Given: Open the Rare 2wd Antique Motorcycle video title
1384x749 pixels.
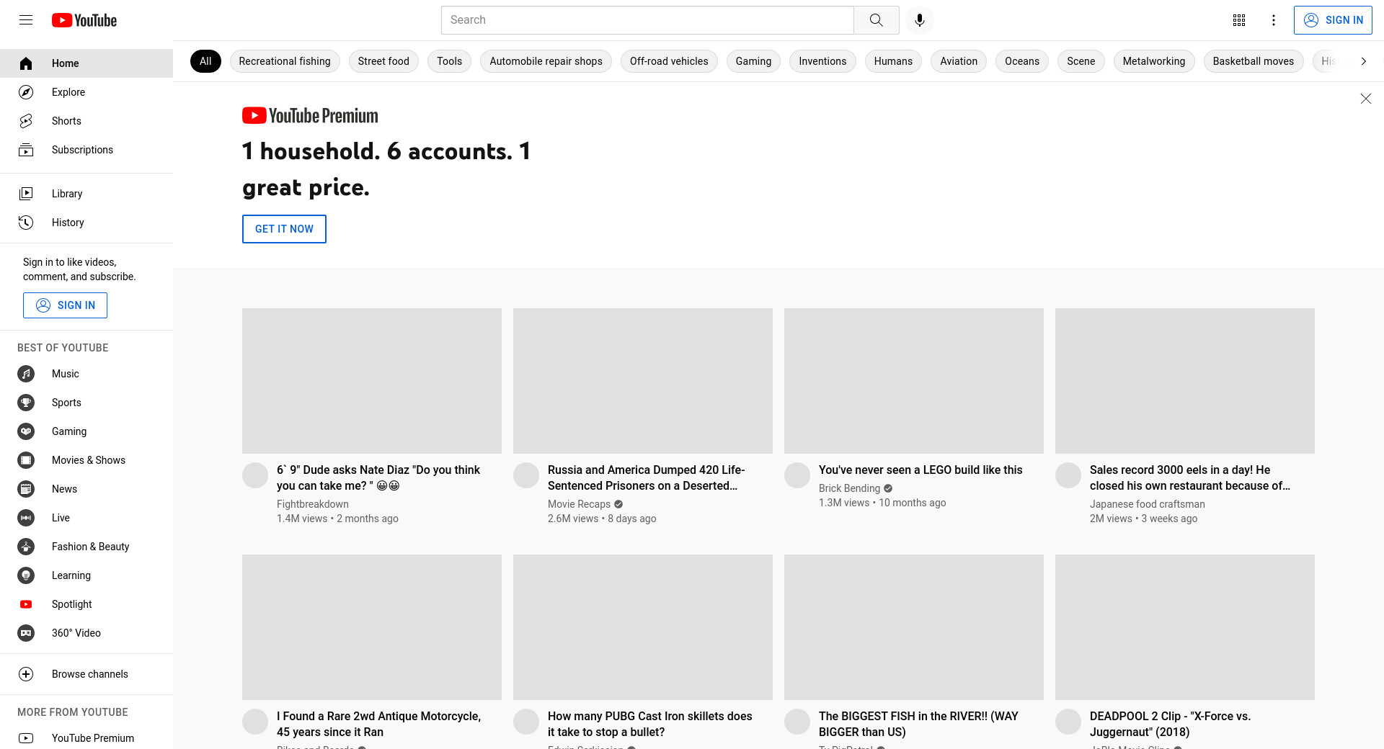Looking at the screenshot, I should [378, 724].
